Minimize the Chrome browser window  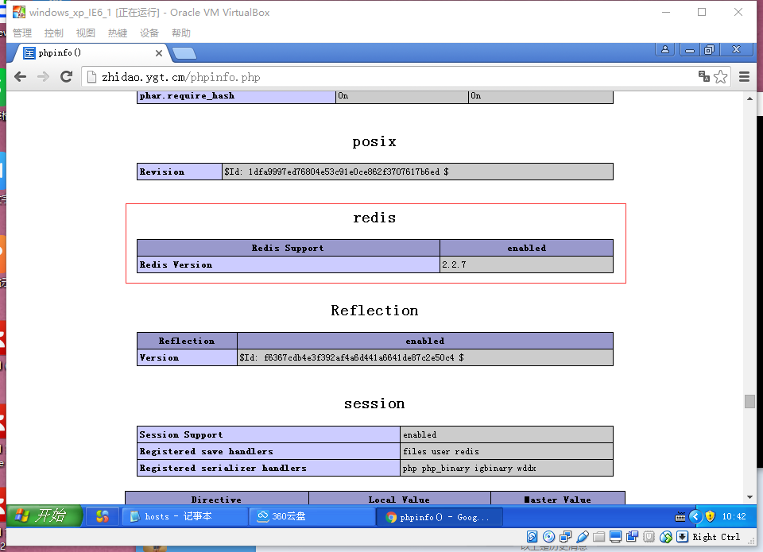click(690, 49)
